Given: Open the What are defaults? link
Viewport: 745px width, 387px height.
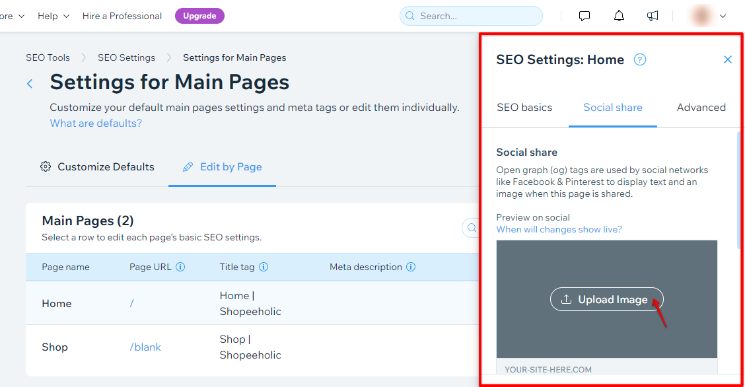Looking at the screenshot, I should click(96, 123).
